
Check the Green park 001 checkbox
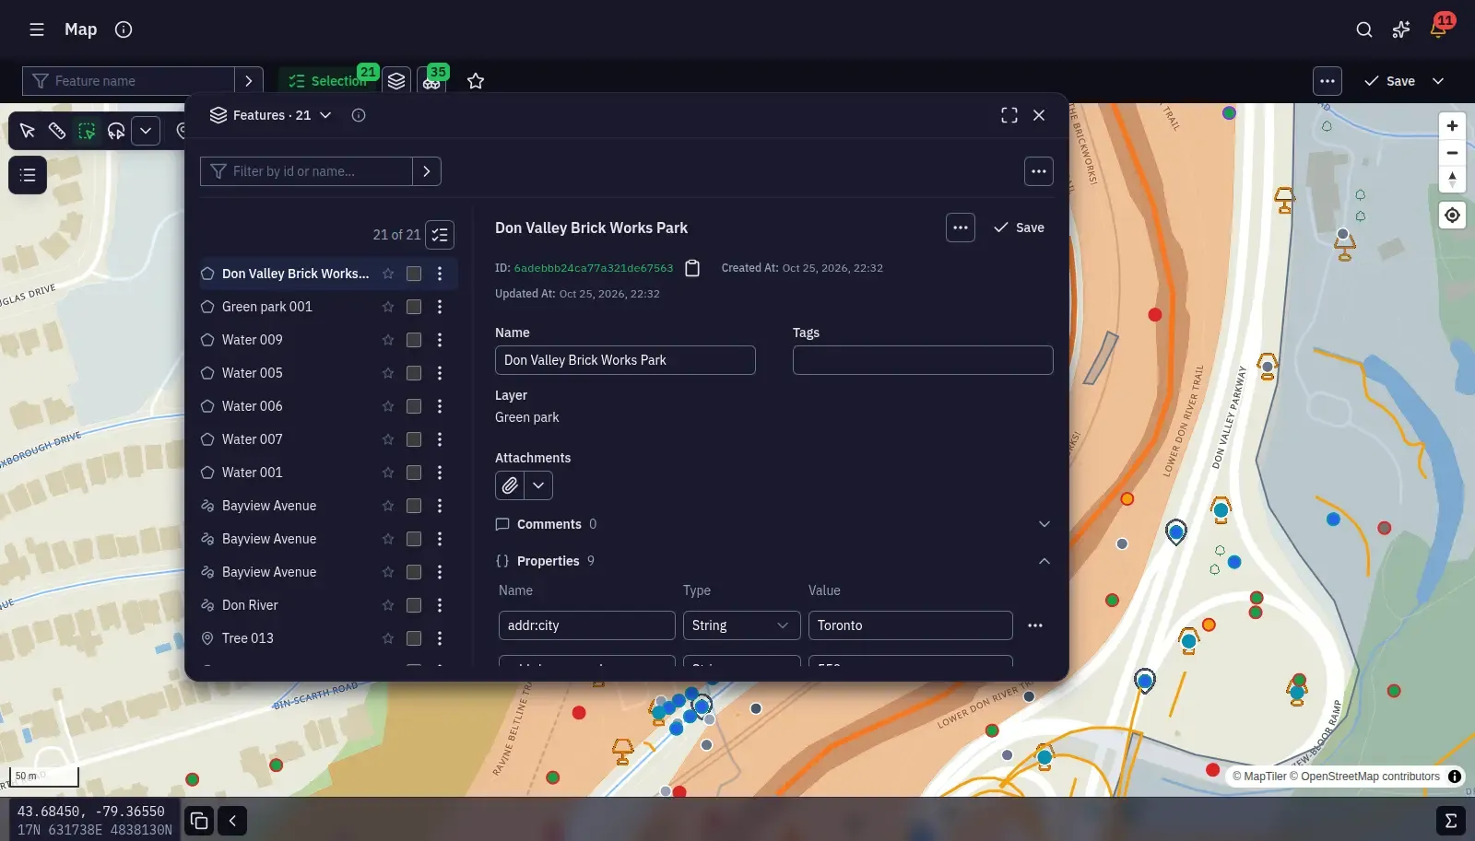pos(414,307)
